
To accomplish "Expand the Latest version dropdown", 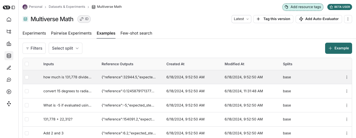I will pos(241,19).
